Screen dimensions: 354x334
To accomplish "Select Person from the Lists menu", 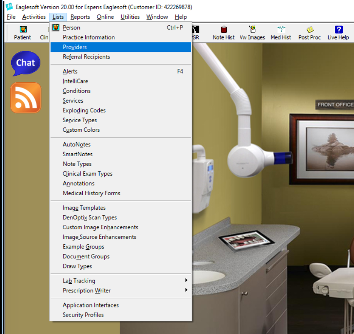I will (x=120, y=27).
